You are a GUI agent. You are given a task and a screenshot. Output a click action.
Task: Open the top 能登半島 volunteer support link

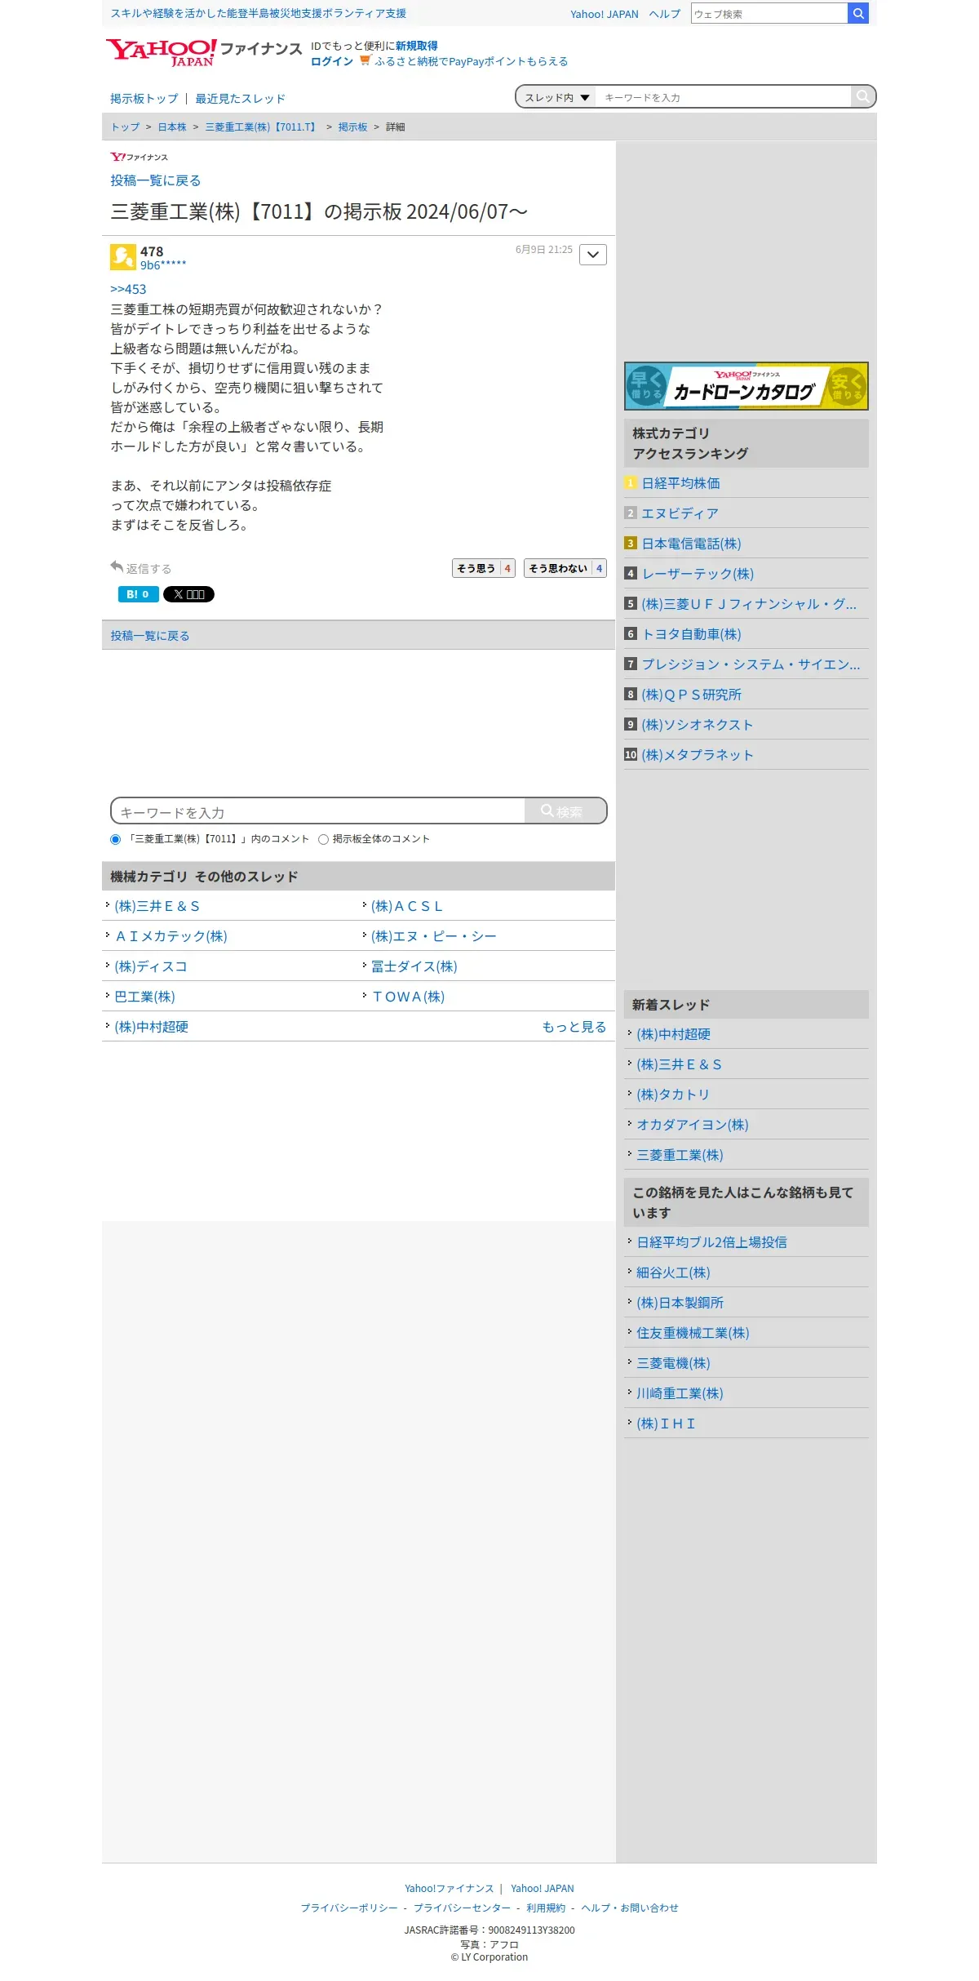(259, 13)
